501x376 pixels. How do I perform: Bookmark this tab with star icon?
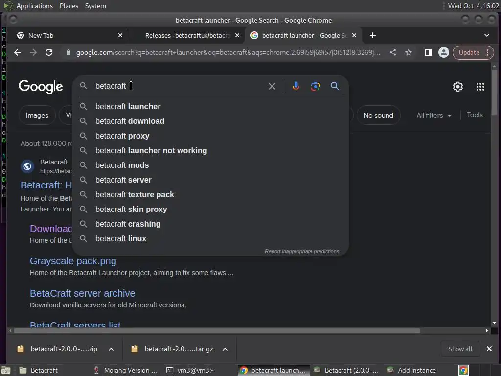point(409,53)
